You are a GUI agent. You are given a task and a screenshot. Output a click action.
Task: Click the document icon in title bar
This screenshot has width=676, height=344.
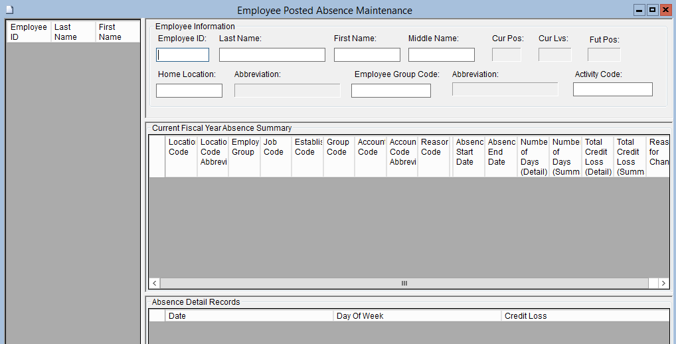[9, 10]
